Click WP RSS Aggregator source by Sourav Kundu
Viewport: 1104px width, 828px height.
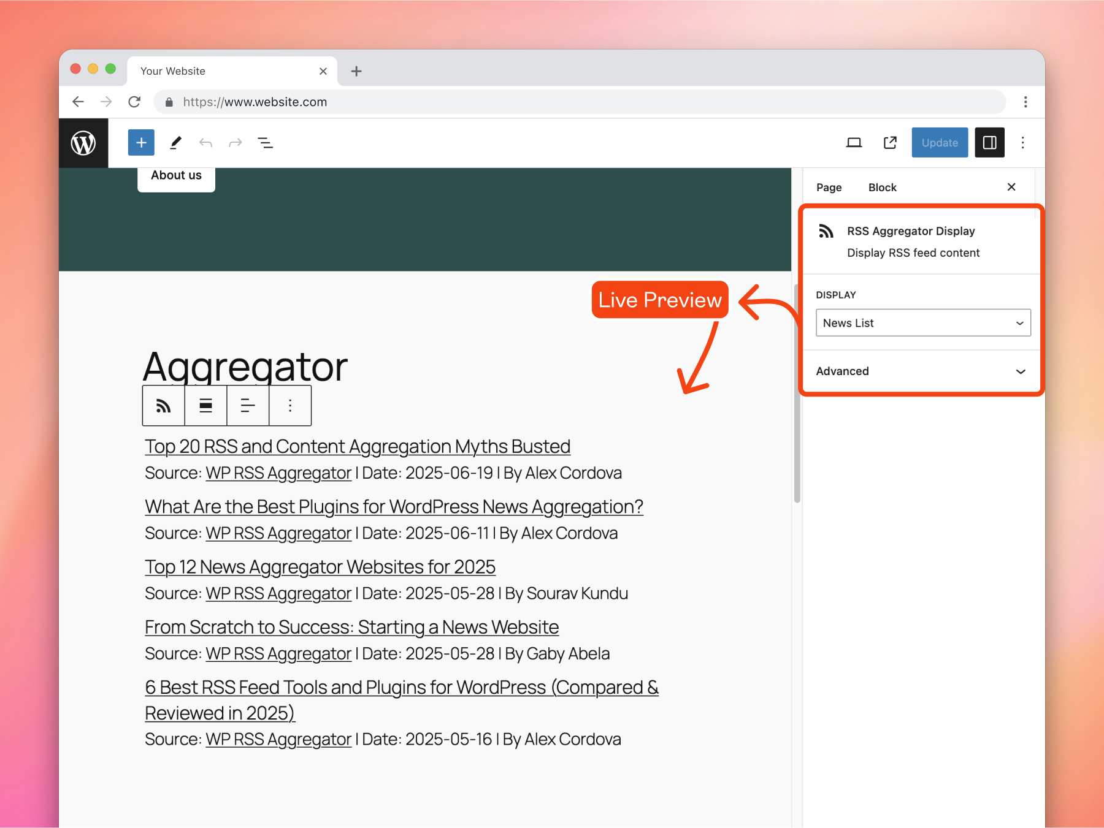tap(278, 593)
